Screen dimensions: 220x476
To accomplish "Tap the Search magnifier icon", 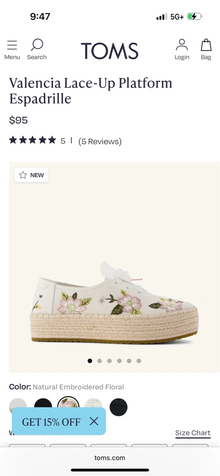I will point(37,45).
